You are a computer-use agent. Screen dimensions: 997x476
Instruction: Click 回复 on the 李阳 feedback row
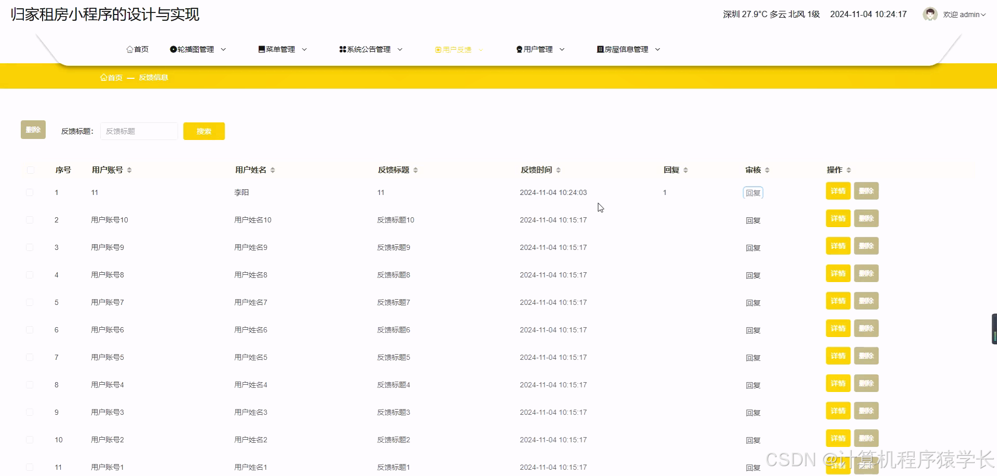[x=752, y=192]
